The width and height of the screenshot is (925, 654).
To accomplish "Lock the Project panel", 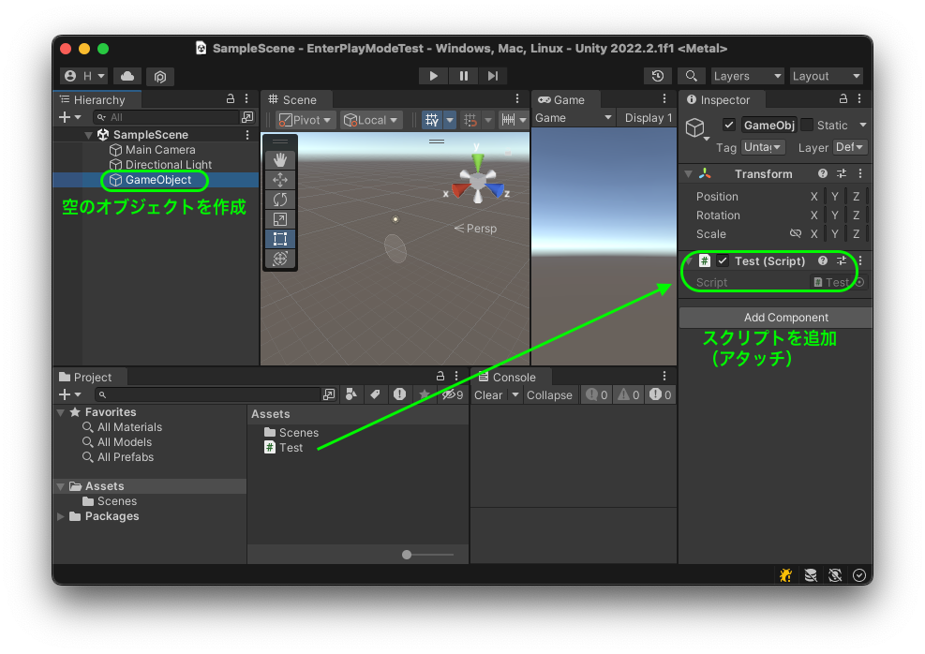I will tap(440, 377).
